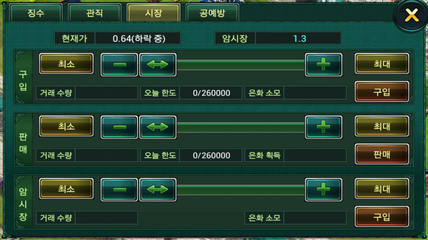Image resolution: width=428 pixels, height=240 pixels.
Task: Click the orange 판매 confirm button
Action: tap(382, 154)
